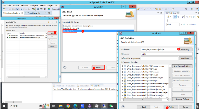
Task: Uncheck the eclipse_uic JRE checkbox
Action: (x=7, y=37)
